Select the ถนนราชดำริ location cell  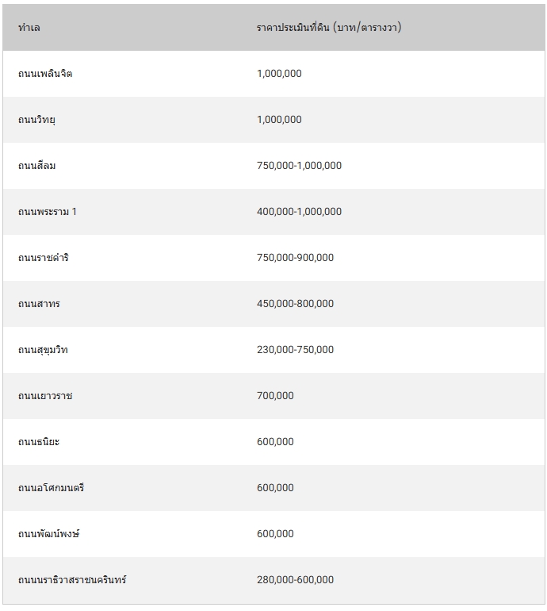point(44,258)
